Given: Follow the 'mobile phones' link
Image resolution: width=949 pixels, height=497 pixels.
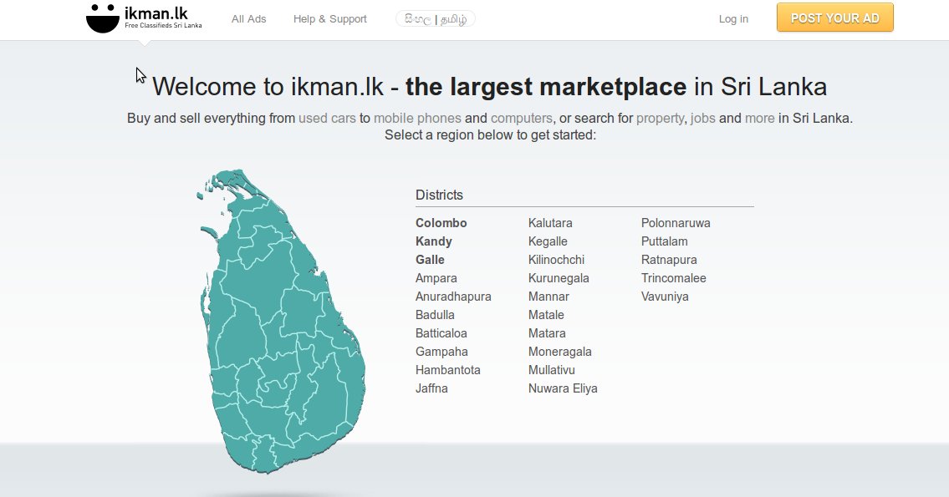Looking at the screenshot, I should tap(417, 118).
